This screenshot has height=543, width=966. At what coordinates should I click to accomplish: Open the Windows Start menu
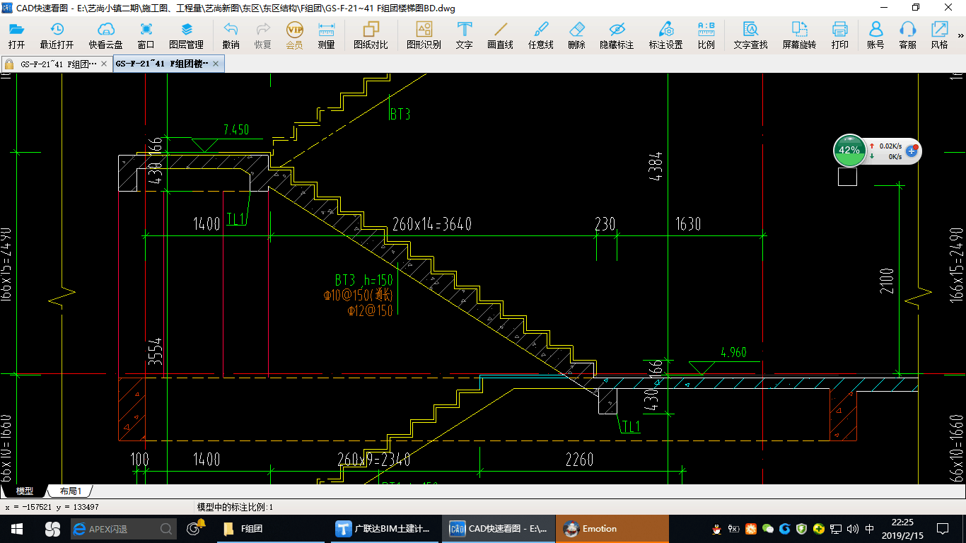click(x=17, y=528)
